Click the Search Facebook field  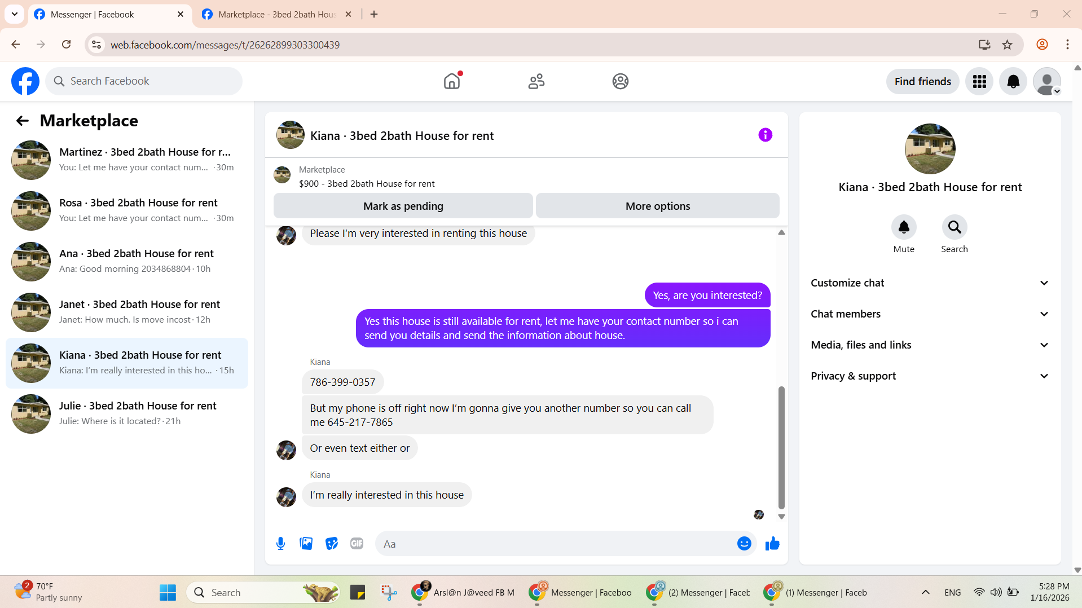point(144,81)
